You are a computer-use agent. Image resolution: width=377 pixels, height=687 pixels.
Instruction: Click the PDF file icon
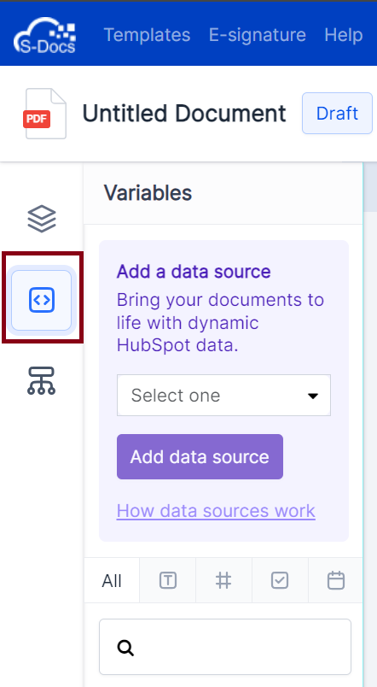click(x=44, y=114)
